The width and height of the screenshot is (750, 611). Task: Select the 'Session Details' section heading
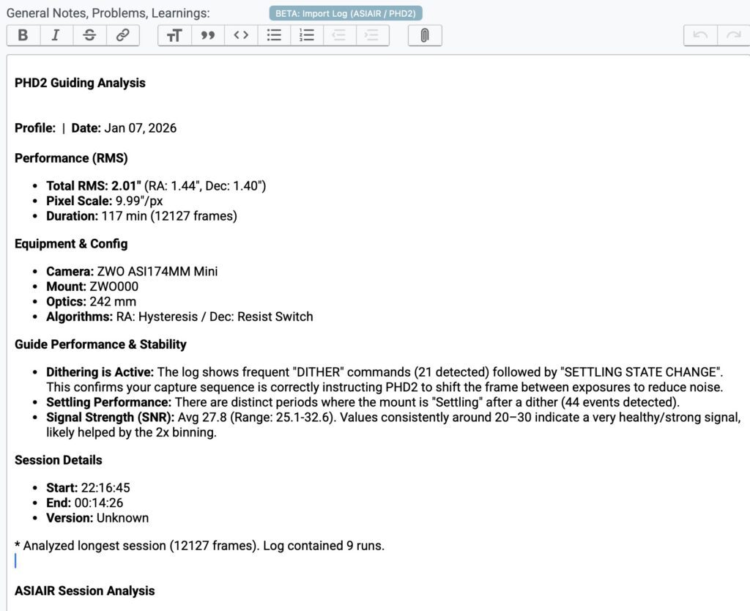58,460
